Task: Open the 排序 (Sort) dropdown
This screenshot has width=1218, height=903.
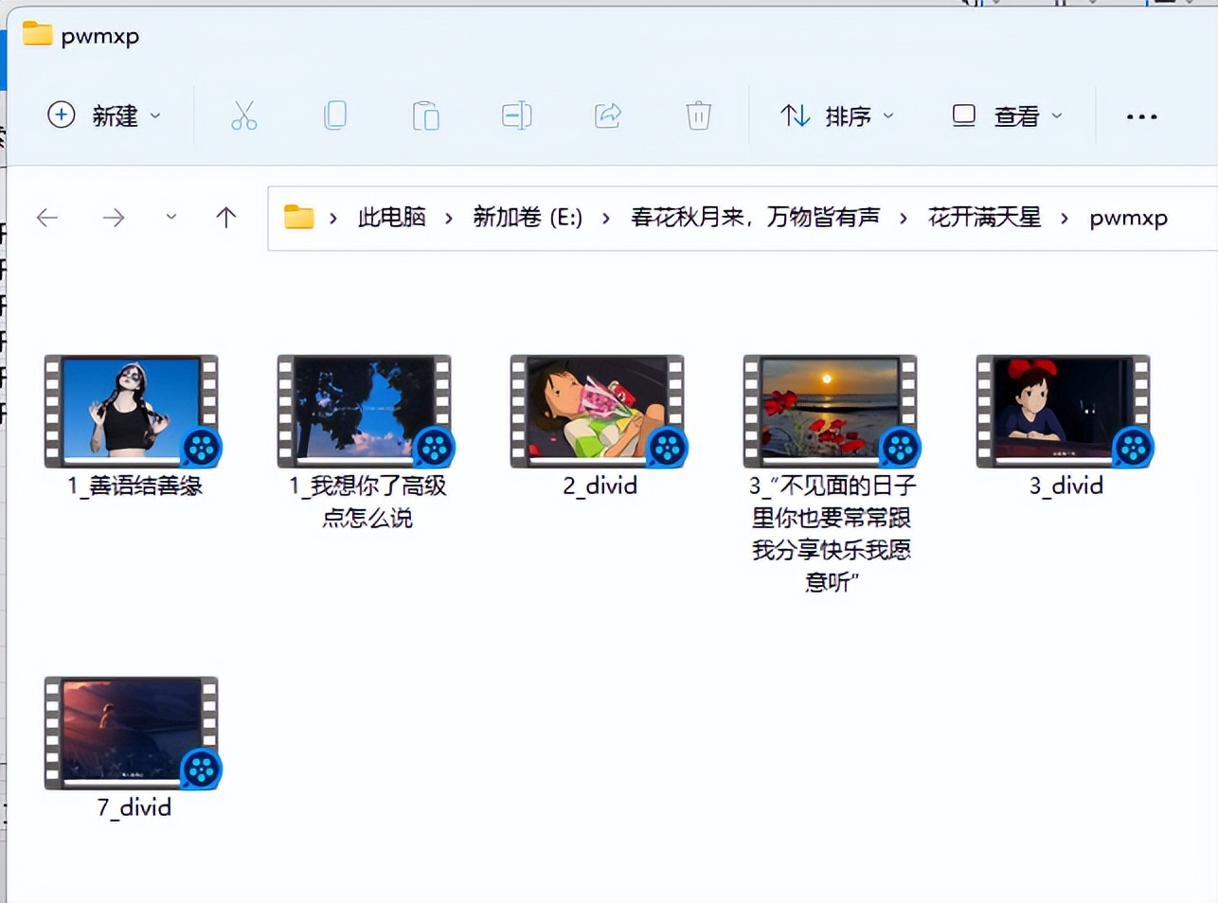Action: pyautogui.click(x=837, y=115)
